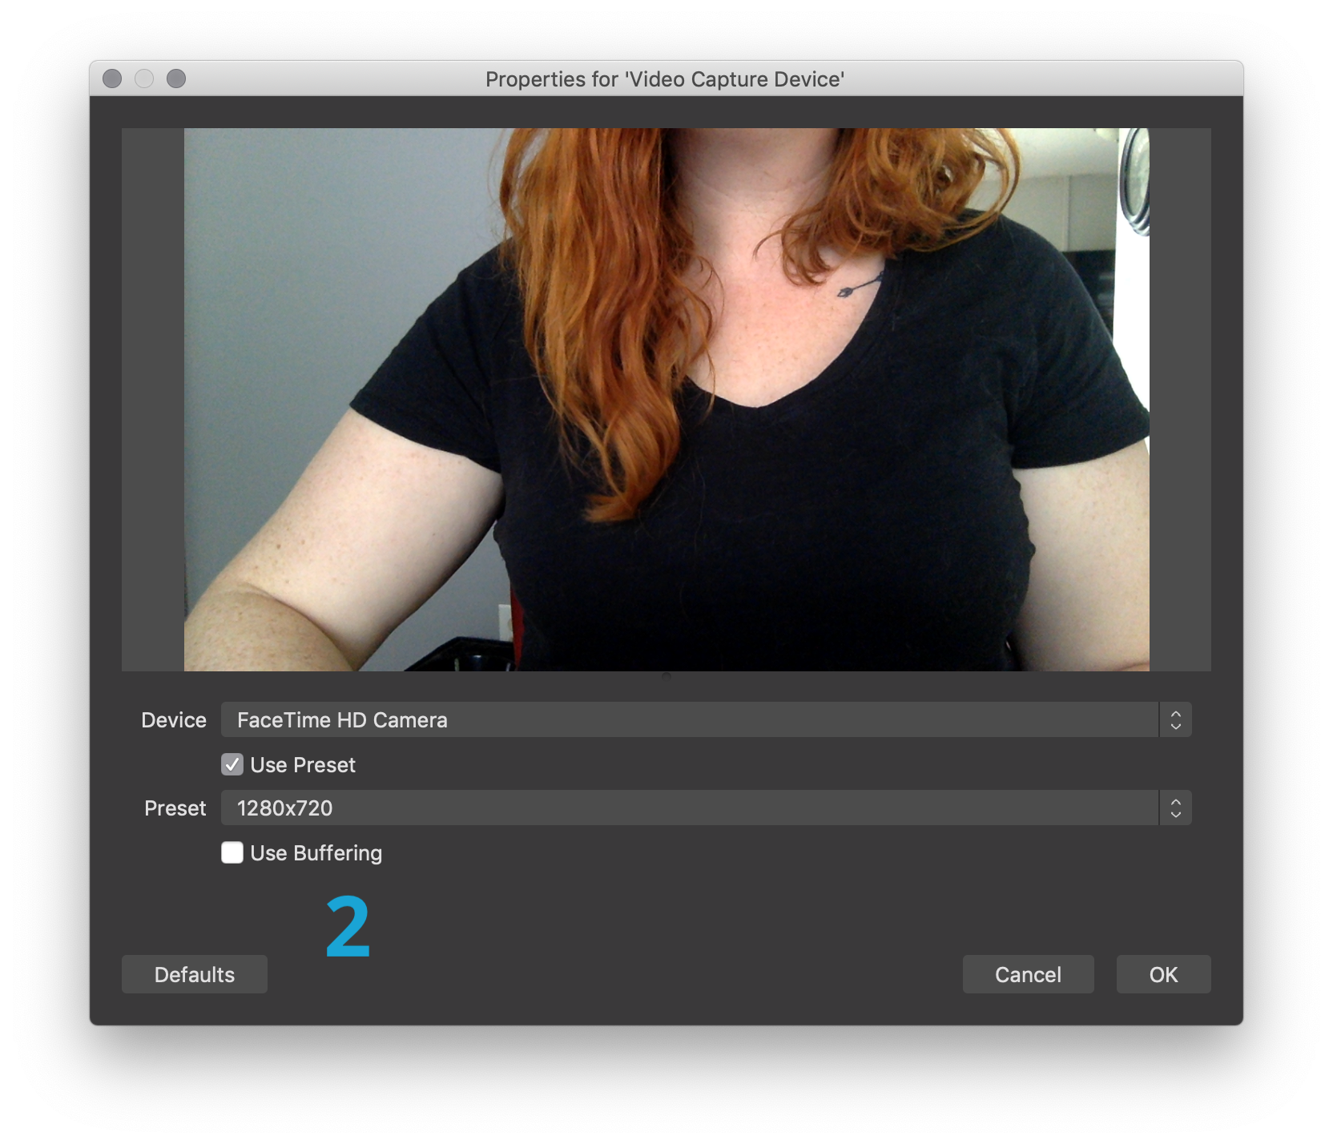The height and width of the screenshot is (1144, 1333).
Task: Click the middle minimize button in the title bar
Action: 144,79
